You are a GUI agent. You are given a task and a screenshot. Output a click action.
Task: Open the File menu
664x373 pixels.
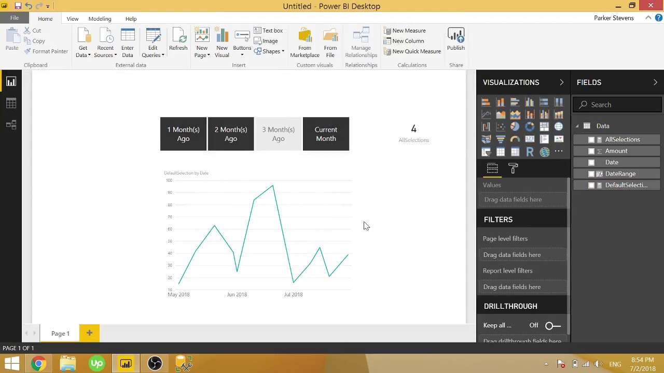click(x=15, y=18)
